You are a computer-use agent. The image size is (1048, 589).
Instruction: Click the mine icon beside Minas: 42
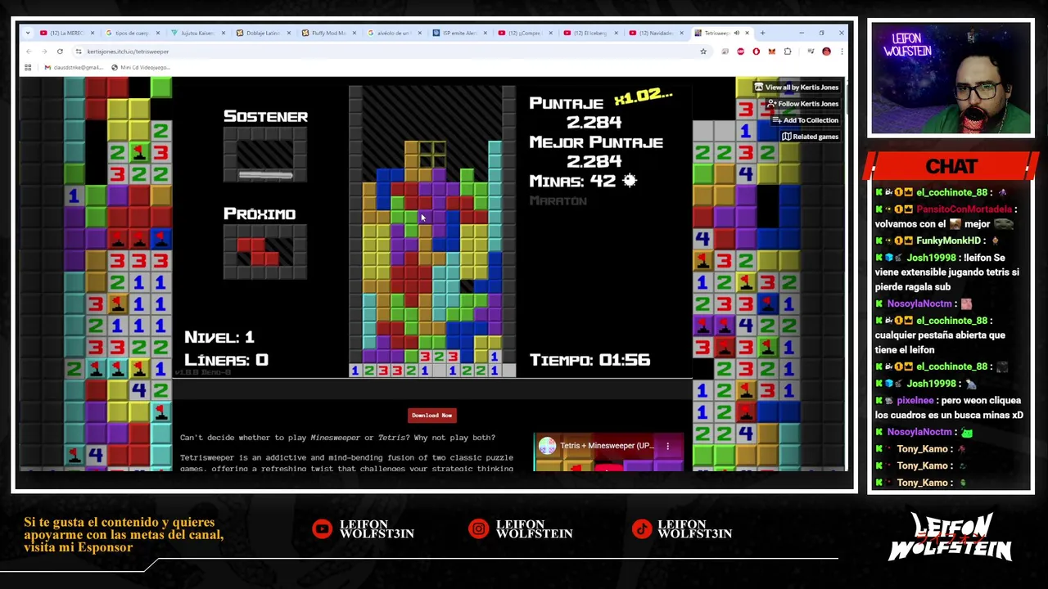629,181
